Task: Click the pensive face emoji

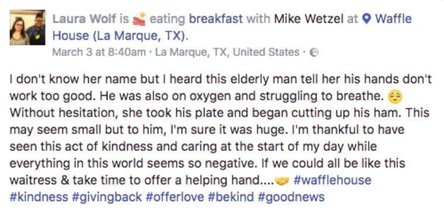Action: click(395, 97)
